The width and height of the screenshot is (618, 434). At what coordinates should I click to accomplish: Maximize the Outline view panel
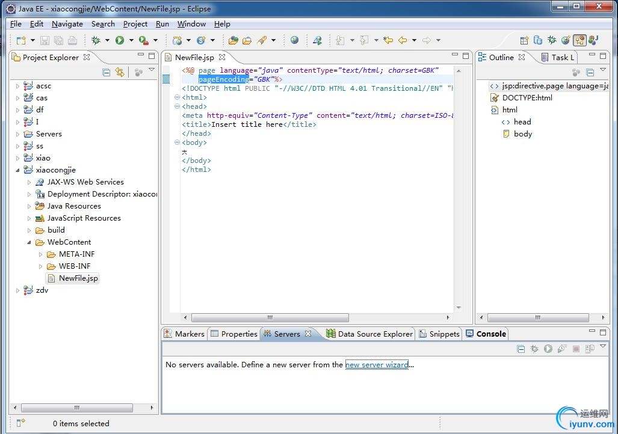(x=603, y=56)
